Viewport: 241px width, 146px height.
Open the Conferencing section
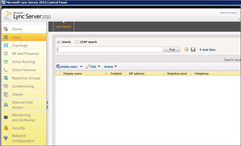pos(24,86)
